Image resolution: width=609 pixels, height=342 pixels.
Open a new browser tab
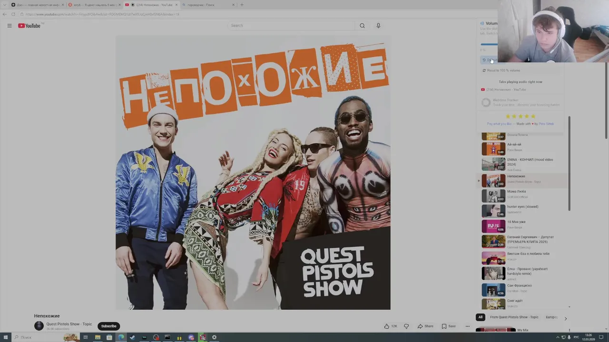pyautogui.click(x=242, y=5)
